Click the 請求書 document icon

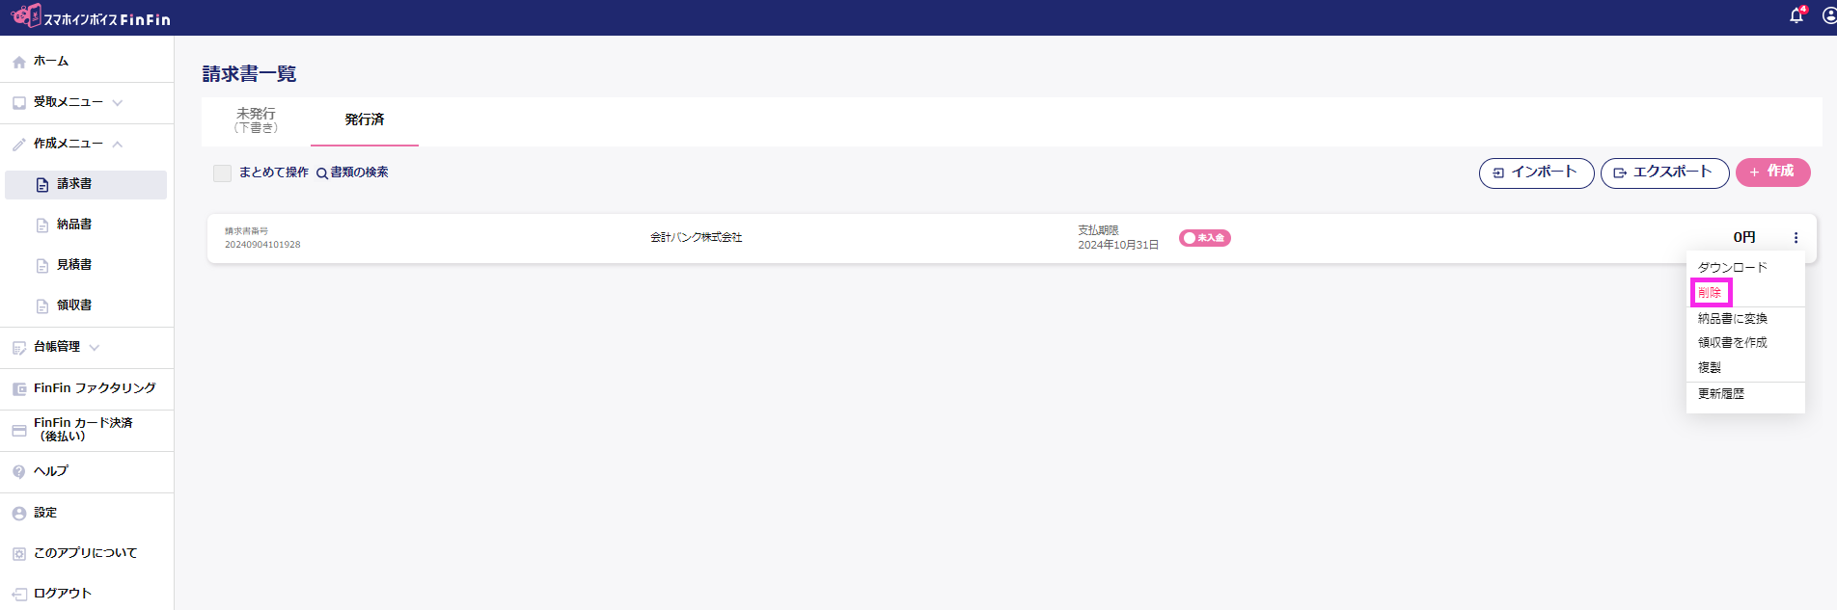42,184
